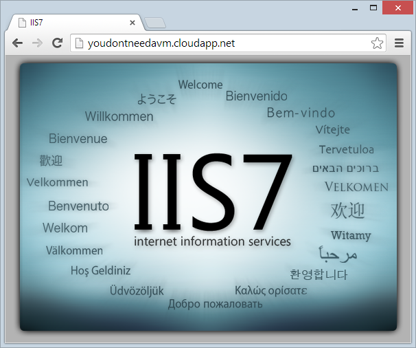Click the "Vítejte" text

333,130
